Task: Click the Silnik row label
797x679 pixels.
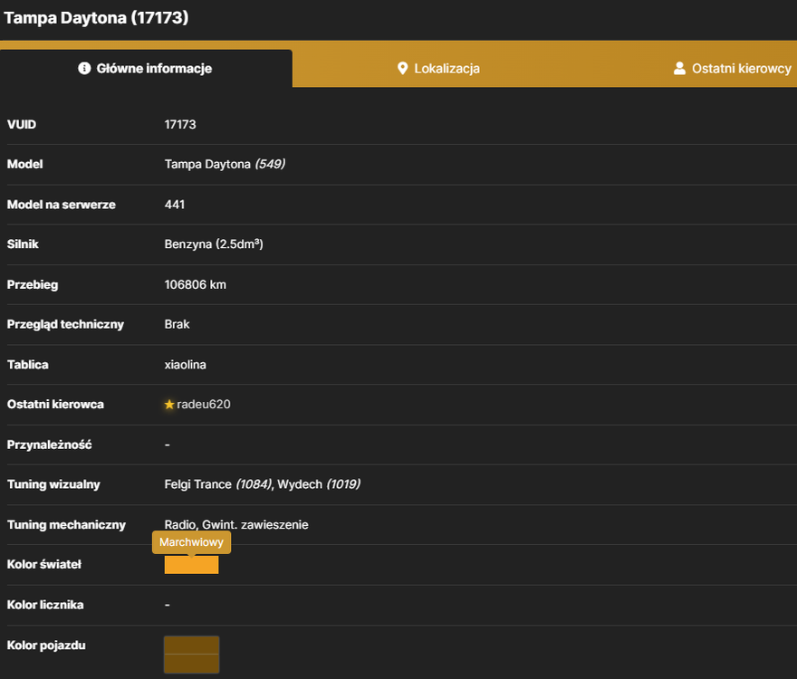Action: tap(23, 244)
